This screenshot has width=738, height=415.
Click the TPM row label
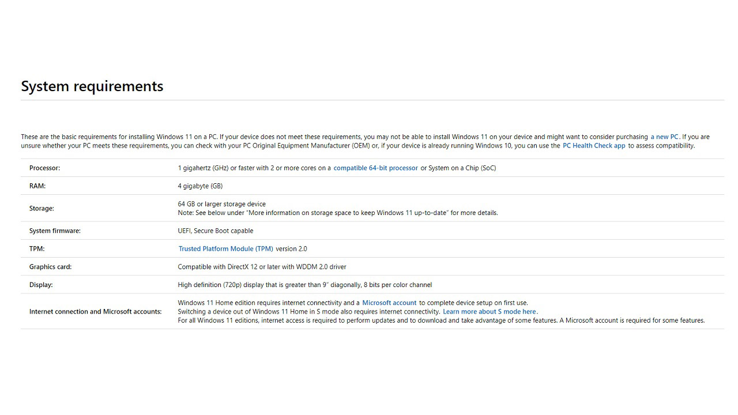pyautogui.click(x=37, y=249)
